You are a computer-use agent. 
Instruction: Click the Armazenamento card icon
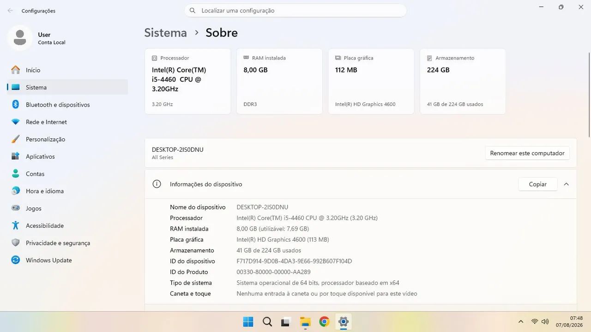tap(430, 58)
